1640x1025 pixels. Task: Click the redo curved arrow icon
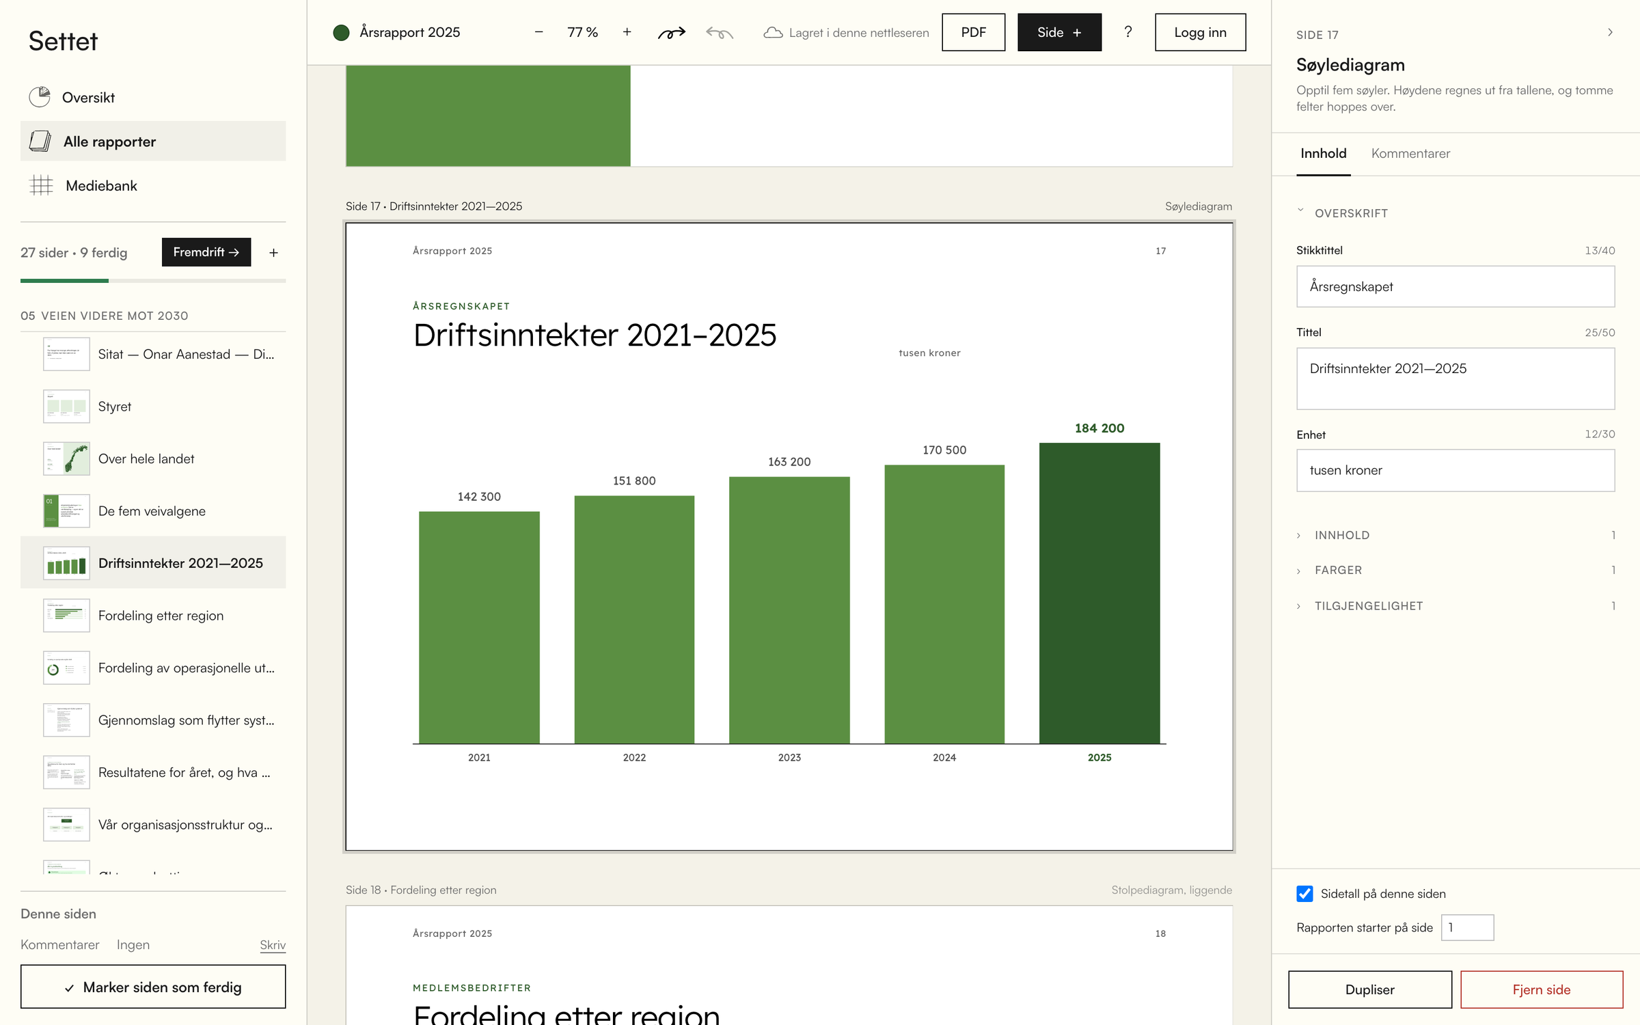[x=671, y=32]
